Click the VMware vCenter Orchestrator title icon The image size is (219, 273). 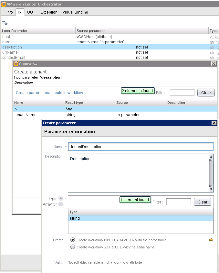[4, 4]
